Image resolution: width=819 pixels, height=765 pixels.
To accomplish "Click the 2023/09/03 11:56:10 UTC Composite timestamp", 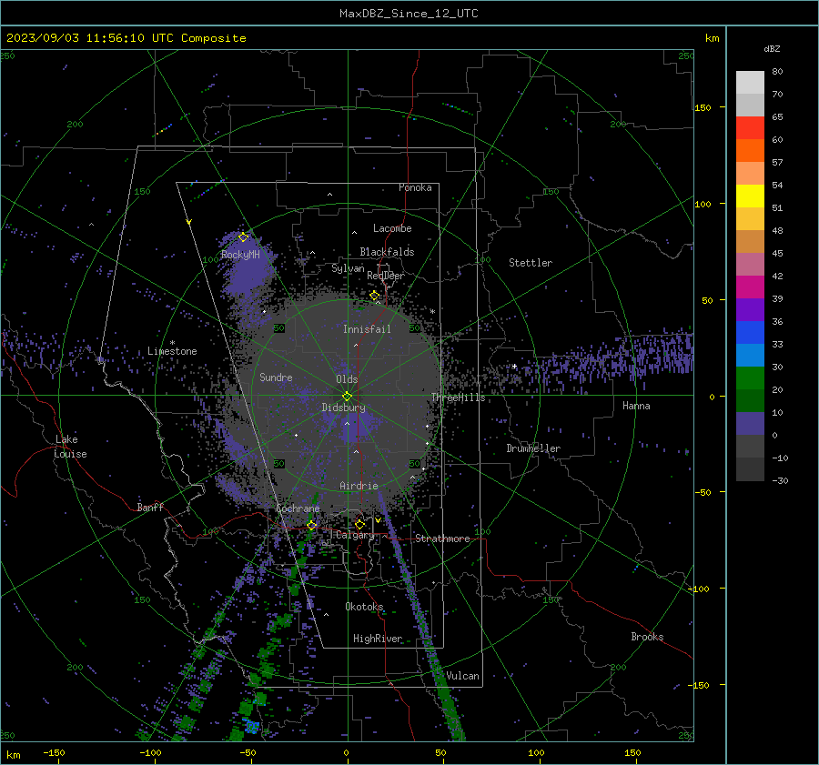I will point(126,38).
